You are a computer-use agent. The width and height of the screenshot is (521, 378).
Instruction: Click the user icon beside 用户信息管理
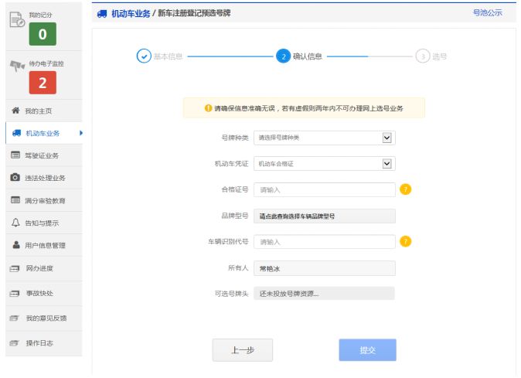pyautogui.click(x=16, y=245)
